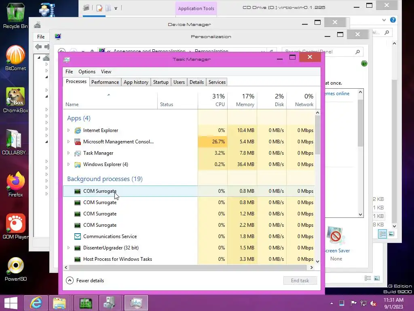Open File Explorer from the taskbar
This screenshot has width=414, height=311.
pos(59,303)
